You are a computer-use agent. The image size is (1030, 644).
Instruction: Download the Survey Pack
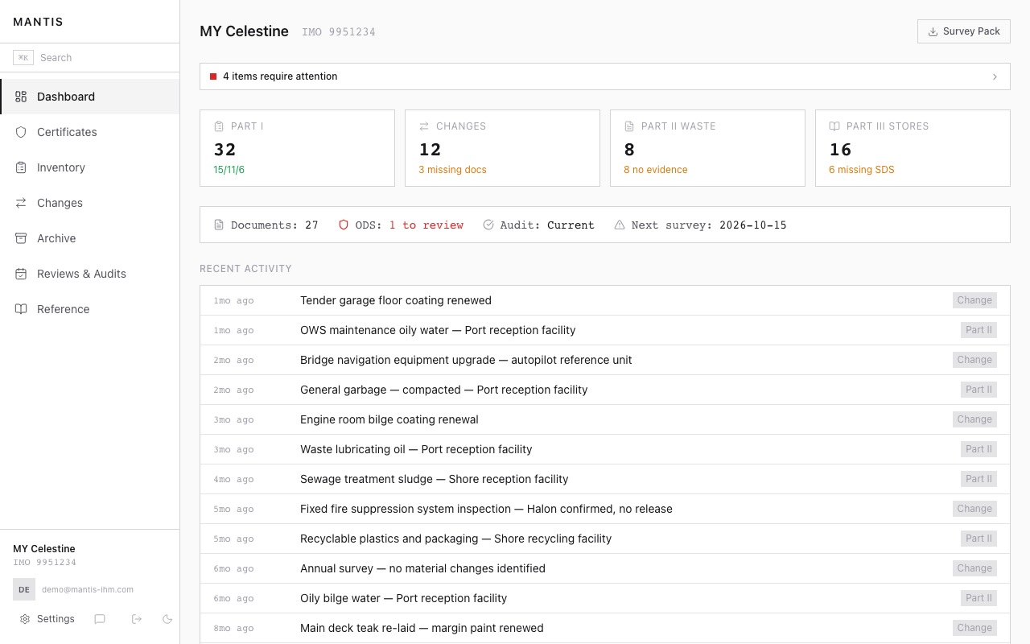tap(963, 31)
